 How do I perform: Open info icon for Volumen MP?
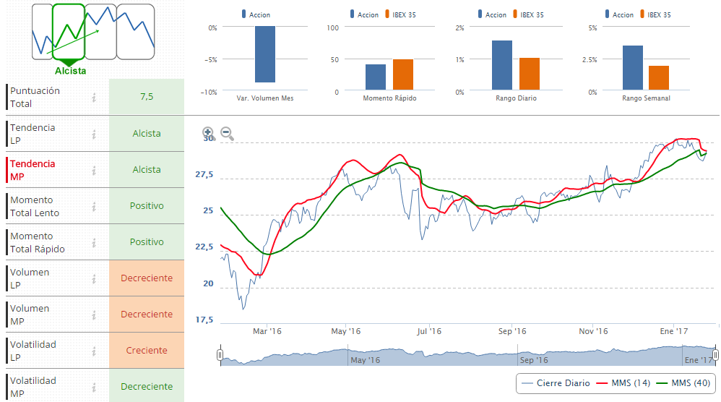94,315
